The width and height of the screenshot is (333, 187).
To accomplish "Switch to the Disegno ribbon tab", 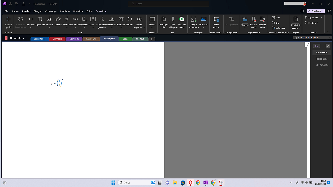I will [x=37, y=11].
